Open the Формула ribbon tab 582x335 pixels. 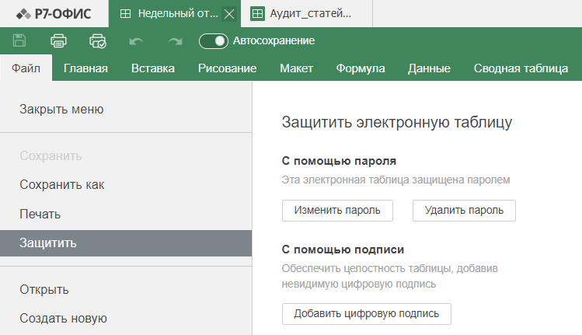click(361, 68)
